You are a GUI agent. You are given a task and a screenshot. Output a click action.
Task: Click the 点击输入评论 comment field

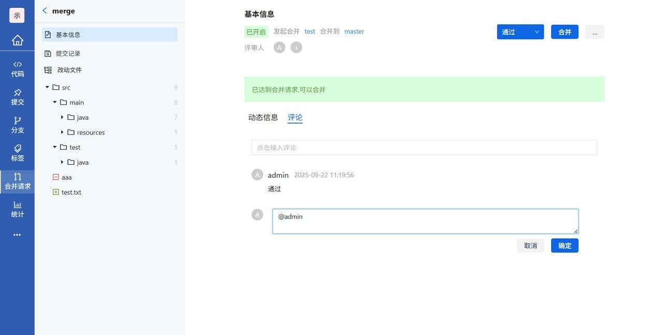pos(424,147)
